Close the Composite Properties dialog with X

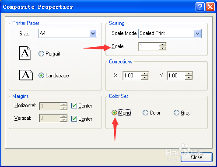210,7
